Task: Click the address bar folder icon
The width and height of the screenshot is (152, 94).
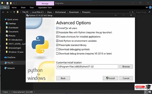Action: click(x=18, y=12)
